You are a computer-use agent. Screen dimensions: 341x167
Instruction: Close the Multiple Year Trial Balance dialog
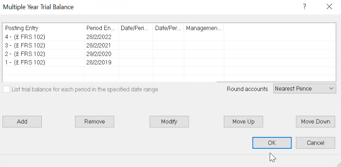pyautogui.click(x=329, y=7)
